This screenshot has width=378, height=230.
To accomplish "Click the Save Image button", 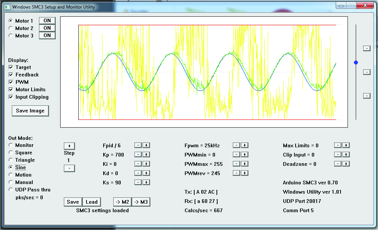I will [x=30, y=111].
